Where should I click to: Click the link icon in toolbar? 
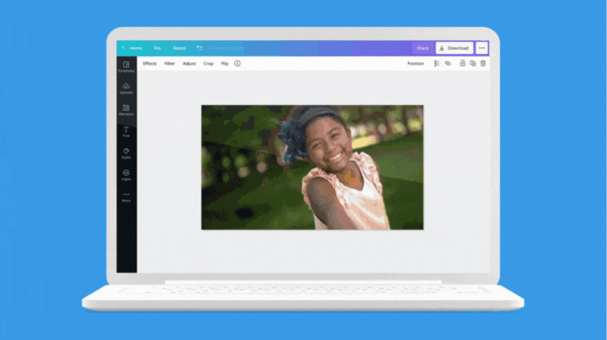pyautogui.click(x=448, y=63)
